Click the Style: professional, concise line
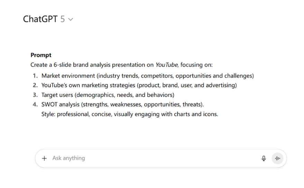The height and width of the screenshot is (188, 304). [130, 114]
